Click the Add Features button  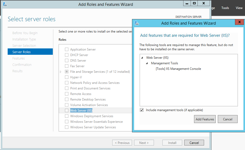tap(205, 119)
